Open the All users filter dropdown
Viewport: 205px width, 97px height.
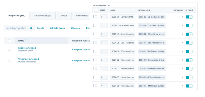coord(76,28)
